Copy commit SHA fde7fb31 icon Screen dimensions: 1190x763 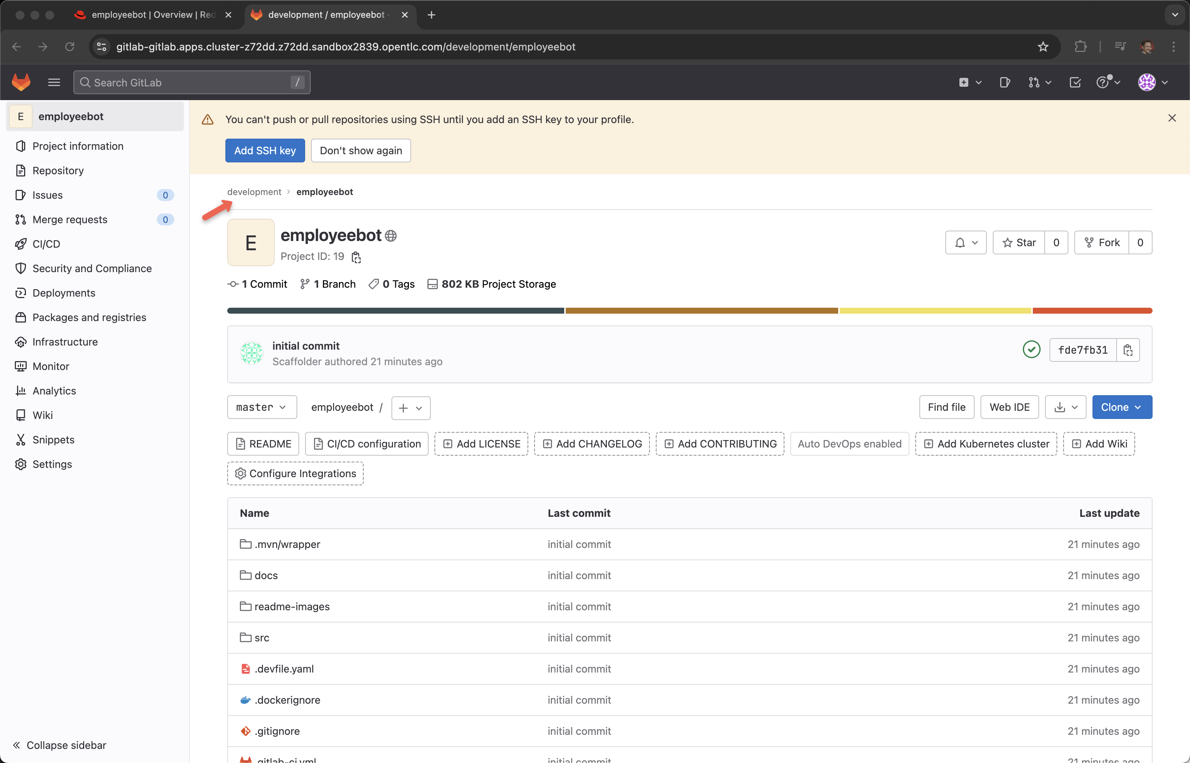click(1128, 350)
